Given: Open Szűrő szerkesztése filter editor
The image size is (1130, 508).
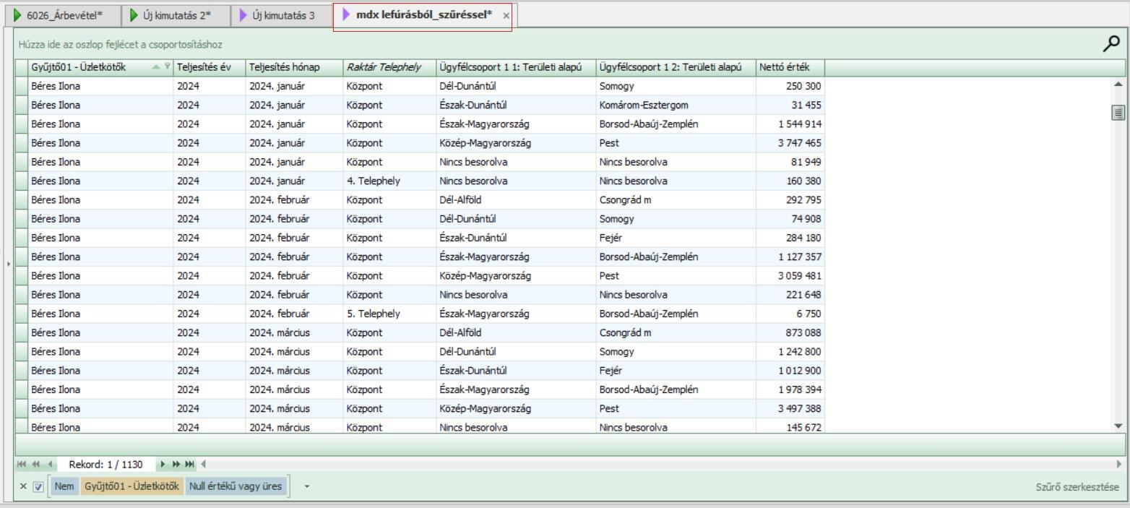Looking at the screenshot, I should point(1077,487).
